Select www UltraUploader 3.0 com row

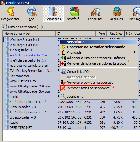click(32, 91)
